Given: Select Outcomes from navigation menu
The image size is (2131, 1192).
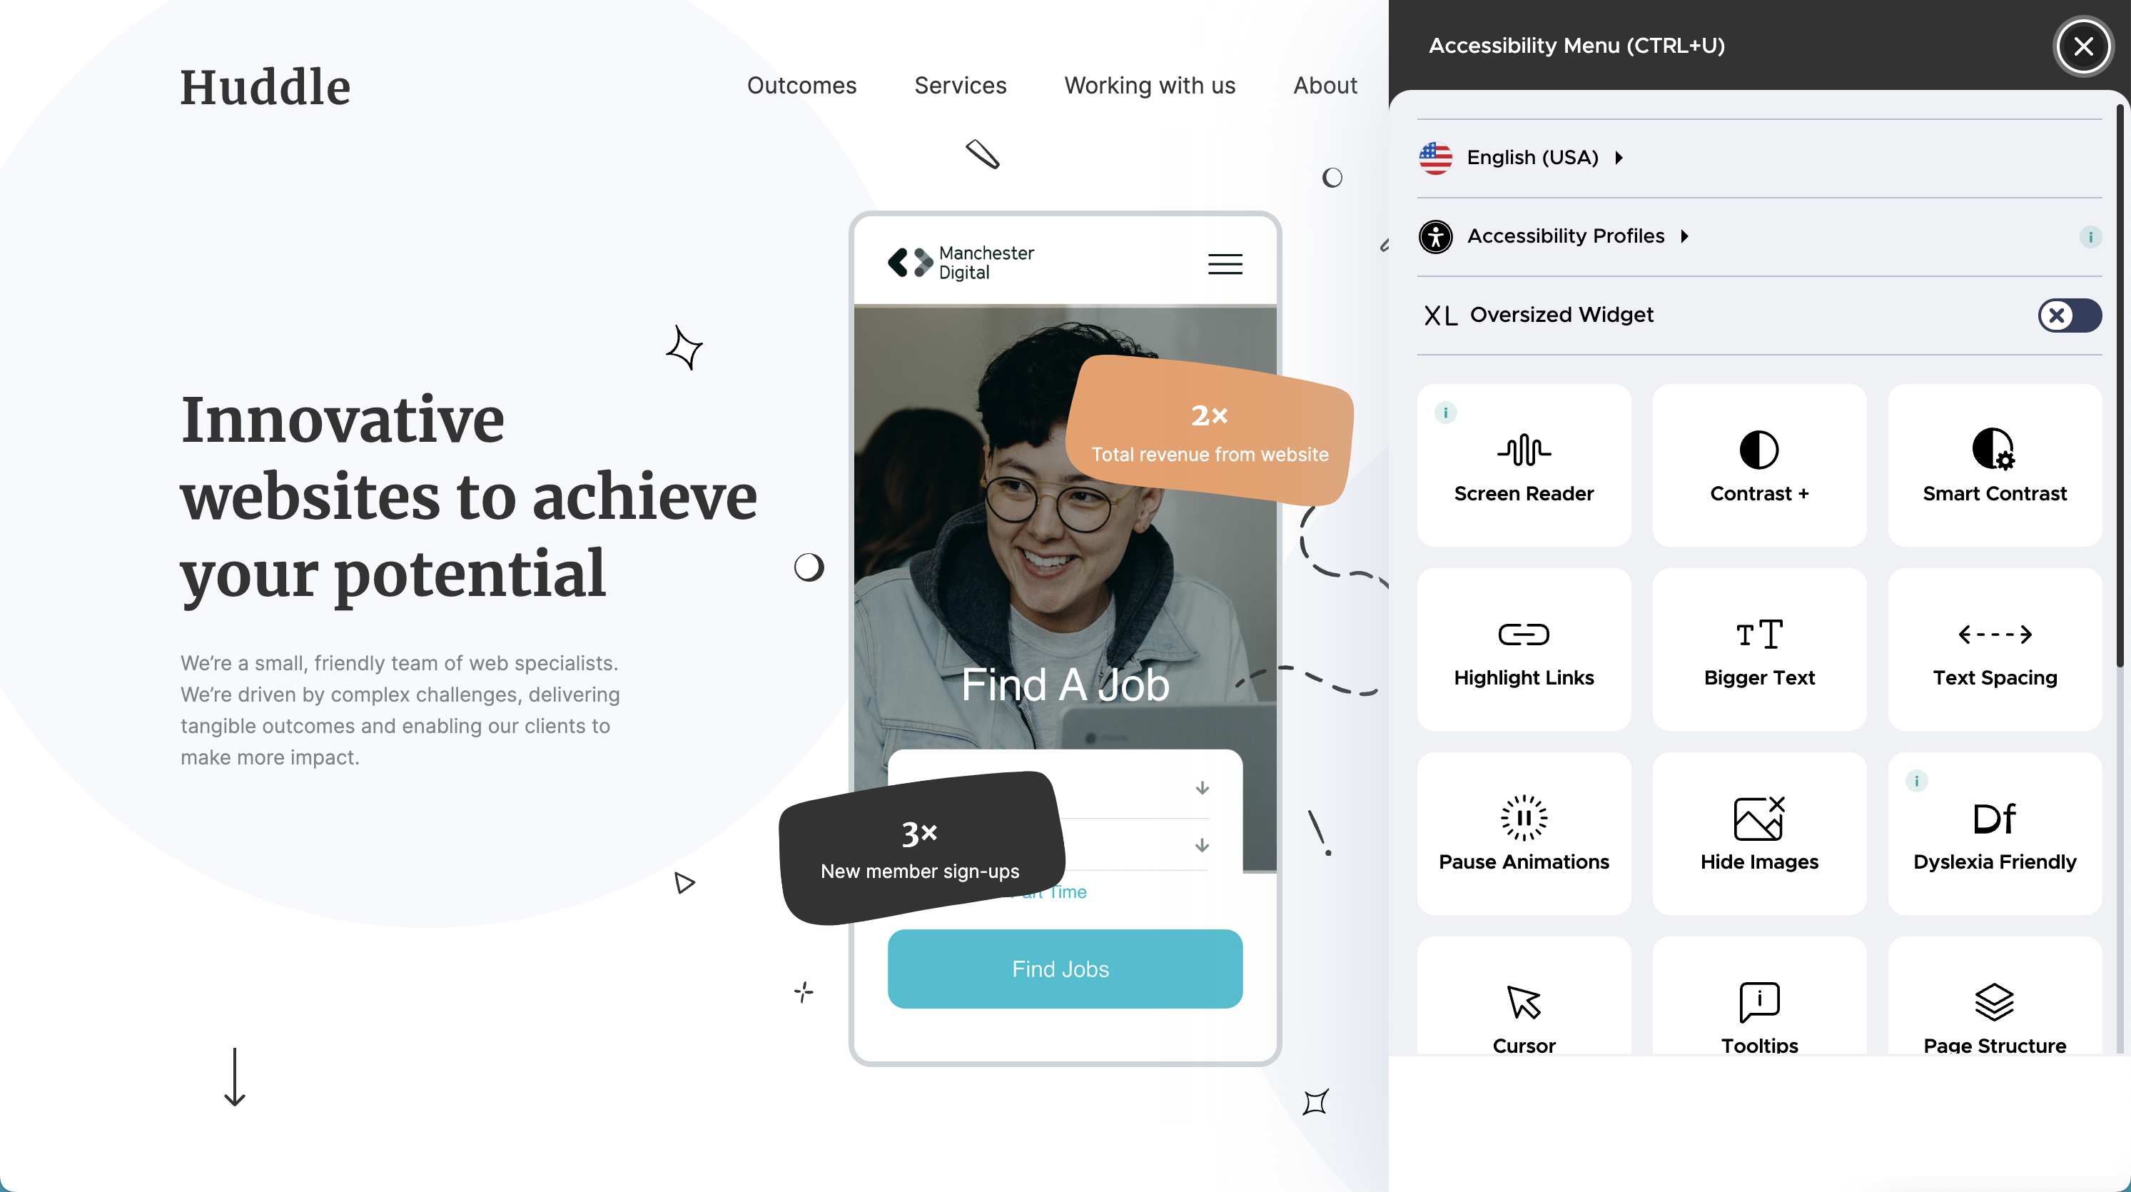Looking at the screenshot, I should [801, 85].
